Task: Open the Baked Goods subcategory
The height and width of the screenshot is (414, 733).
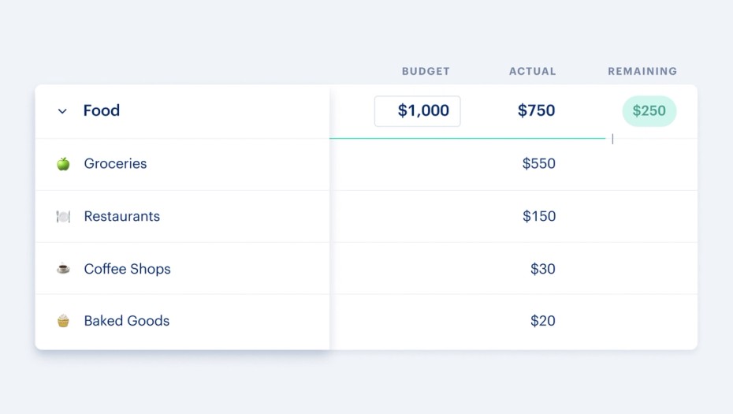Action: [x=126, y=321]
